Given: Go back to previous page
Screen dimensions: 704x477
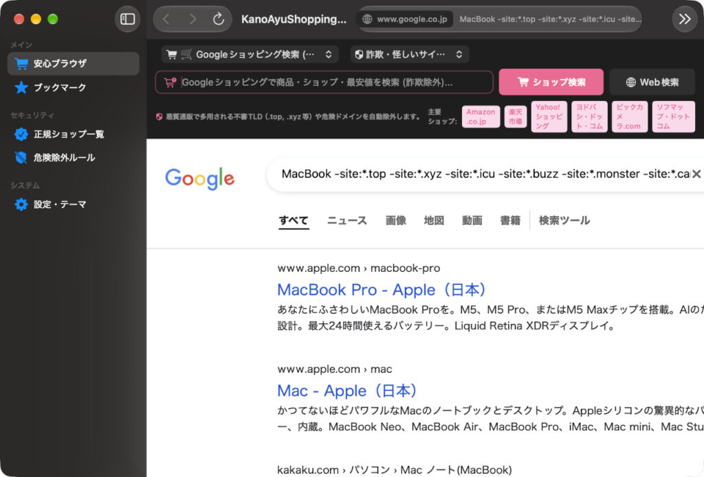Looking at the screenshot, I should (x=166, y=19).
